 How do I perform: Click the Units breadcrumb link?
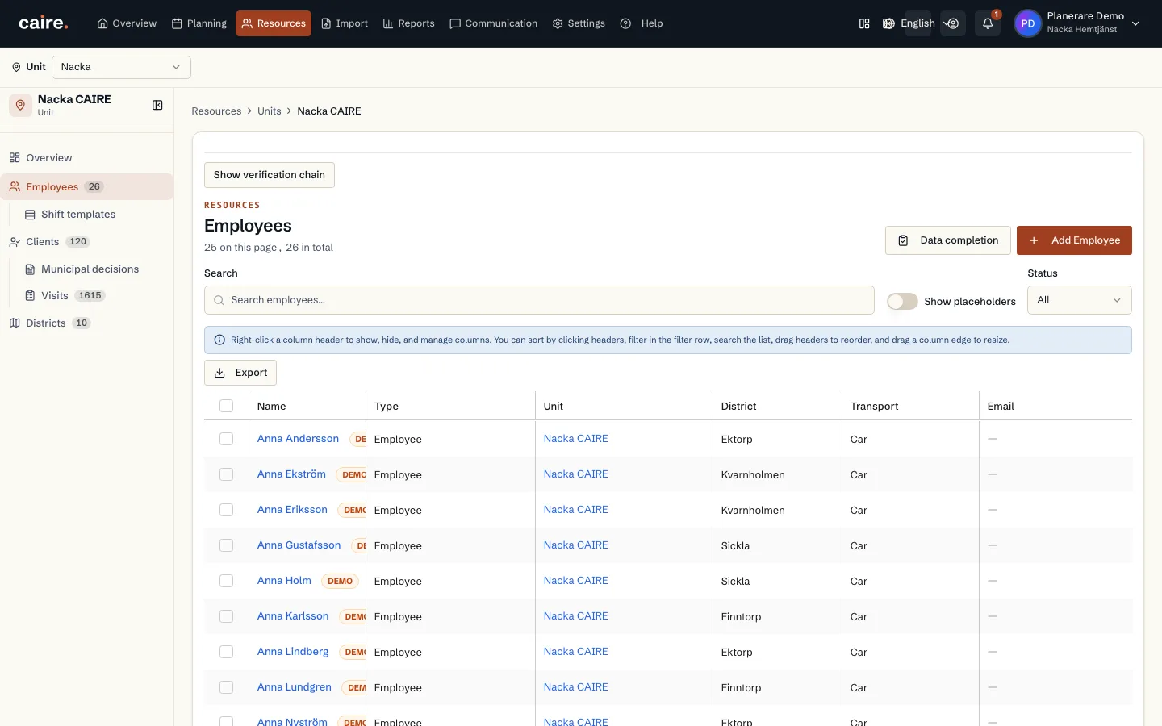tap(270, 111)
